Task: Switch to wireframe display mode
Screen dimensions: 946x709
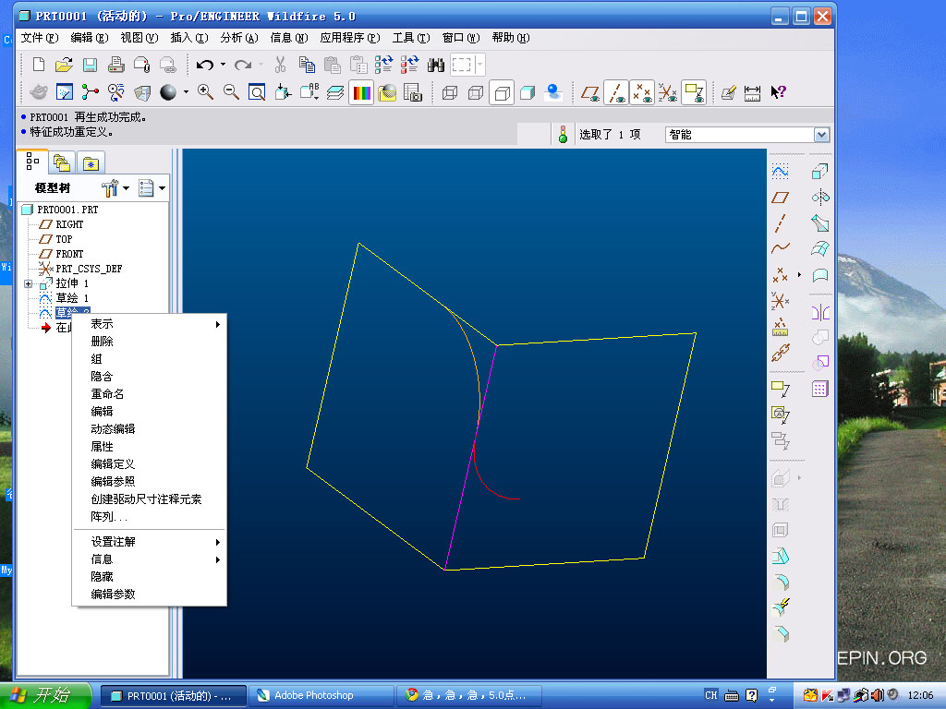Action: [450, 92]
